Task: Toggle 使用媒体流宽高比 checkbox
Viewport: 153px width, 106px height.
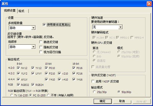Action: pyautogui.click(x=44, y=25)
